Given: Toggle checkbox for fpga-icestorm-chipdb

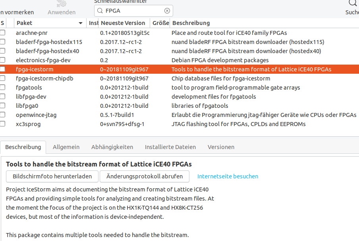Looking at the screenshot, I should click(2, 78).
